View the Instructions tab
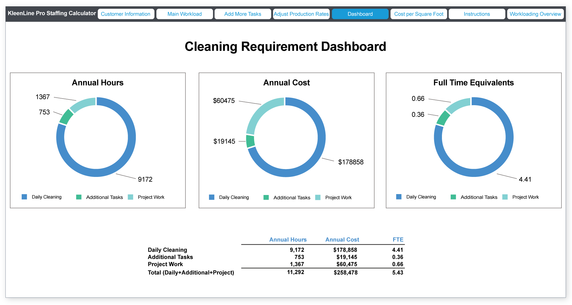572x305 pixels. pyautogui.click(x=477, y=14)
